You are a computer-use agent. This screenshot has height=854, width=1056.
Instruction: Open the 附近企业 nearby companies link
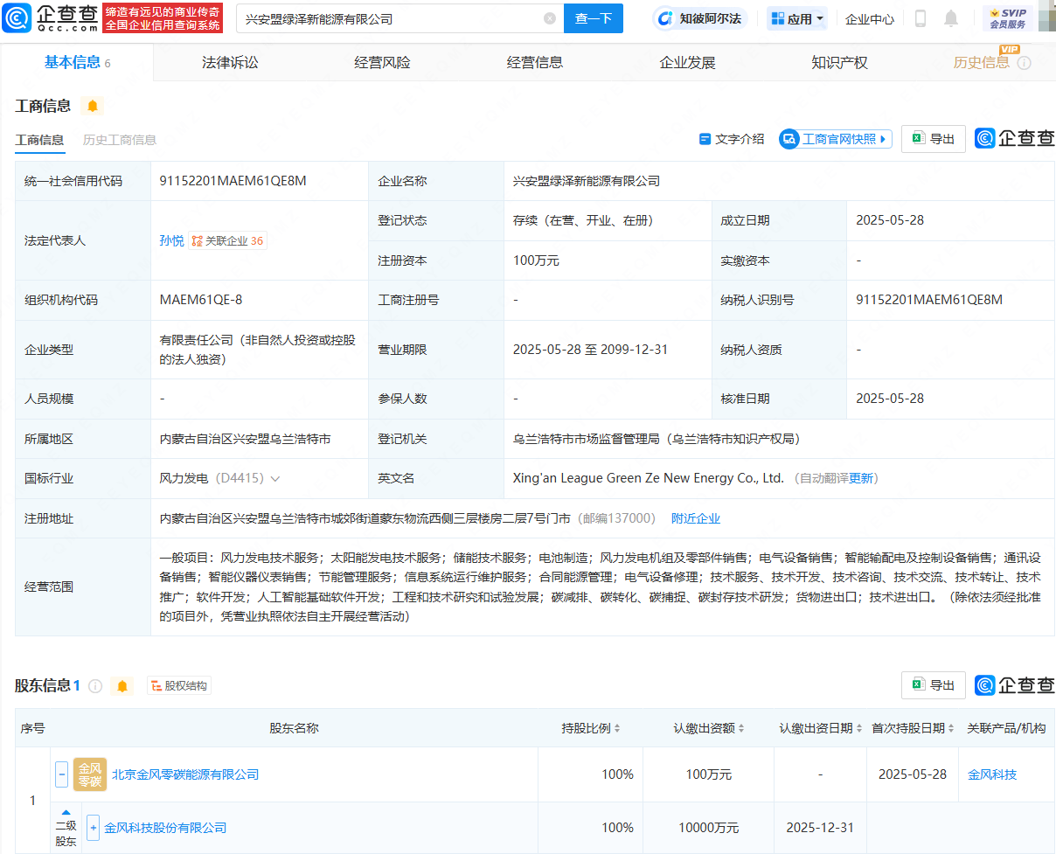(696, 519)
